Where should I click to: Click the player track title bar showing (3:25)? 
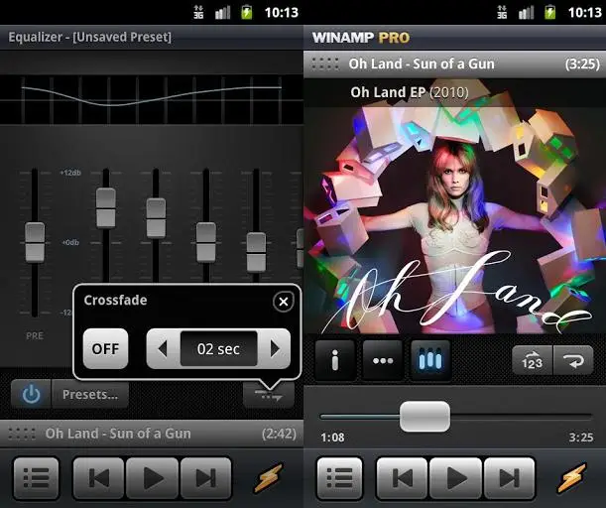[455, 63]
